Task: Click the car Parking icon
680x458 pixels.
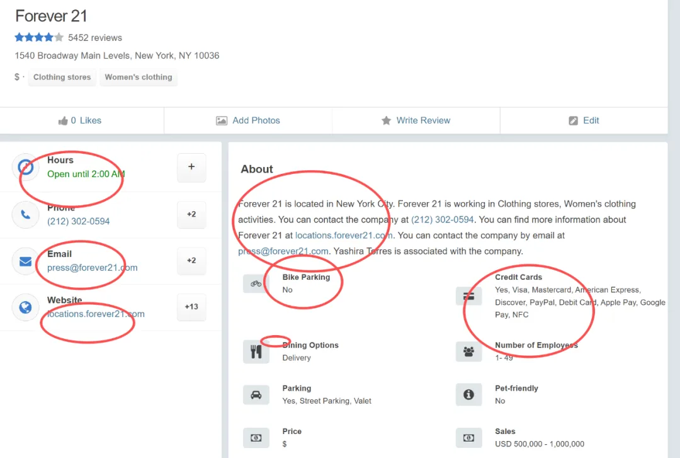Action: (x=256, y=394)
